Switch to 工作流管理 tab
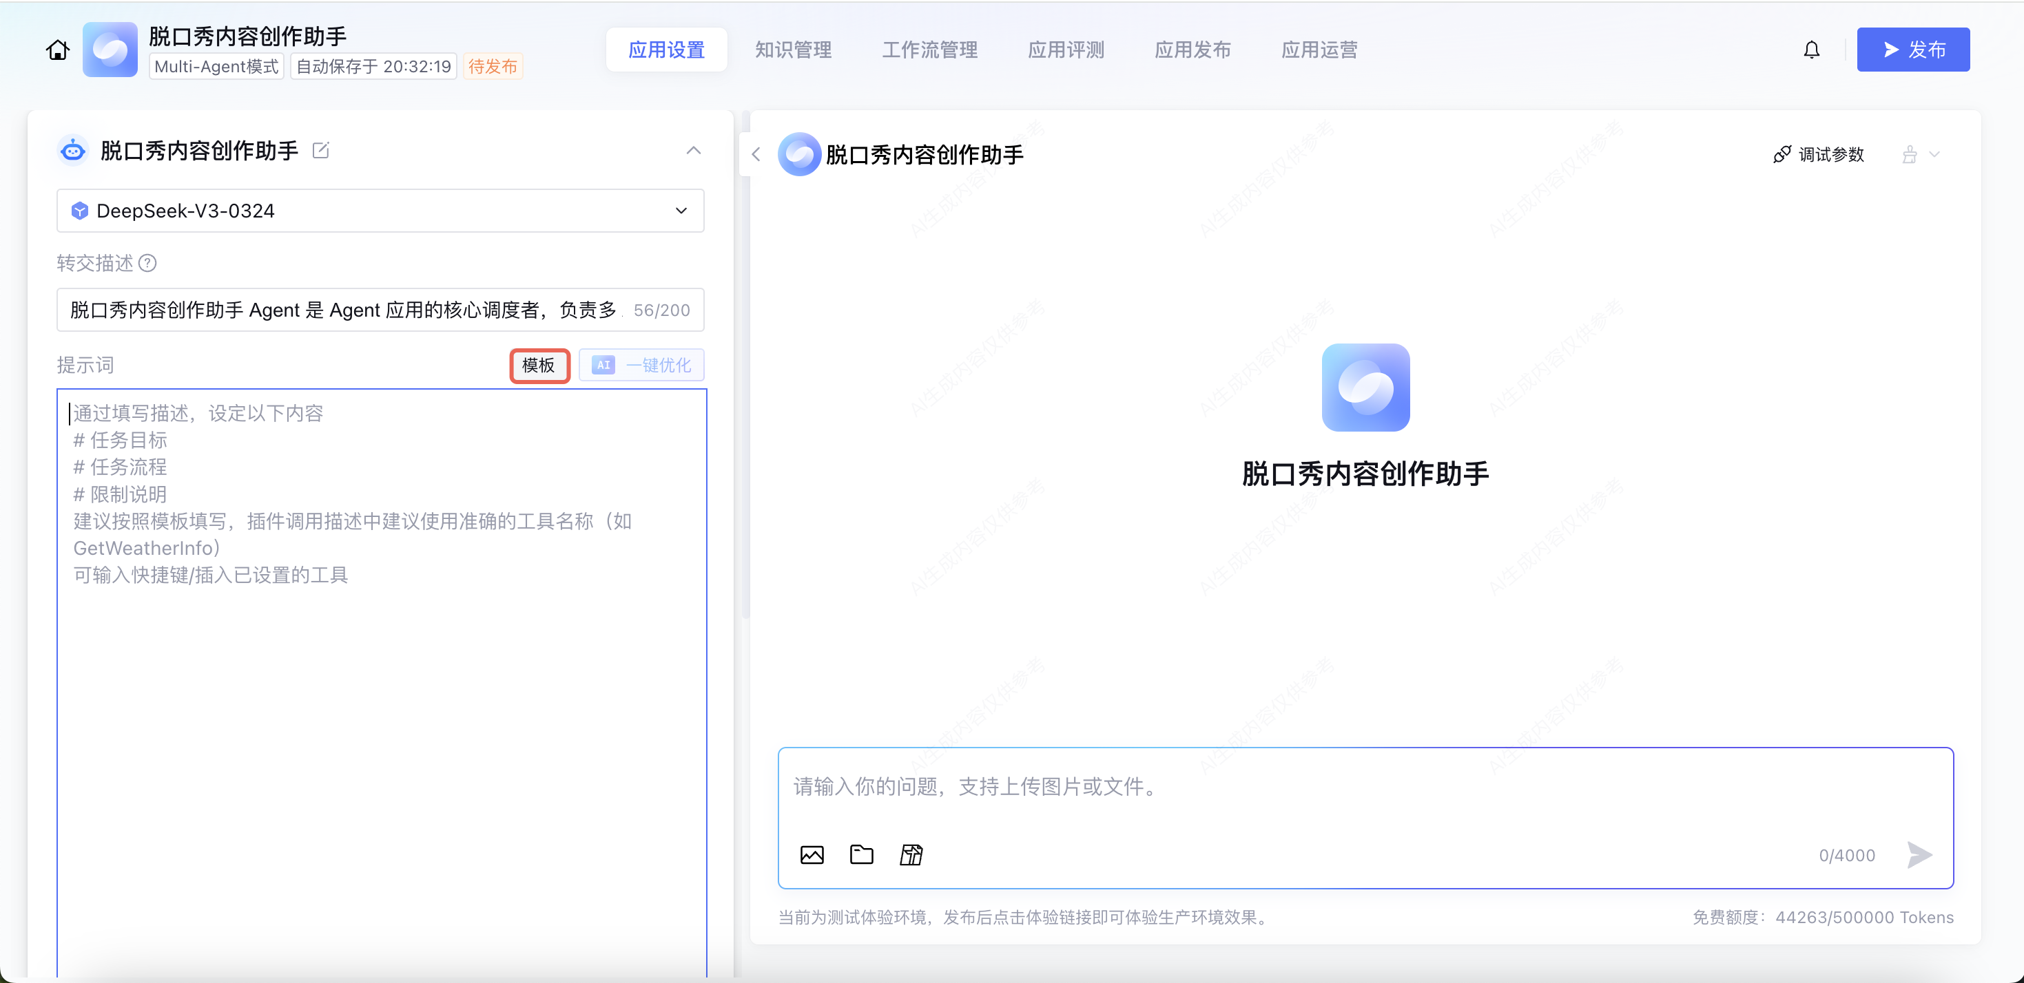Viewport: 2024px width, 983px height. [929, 50]
